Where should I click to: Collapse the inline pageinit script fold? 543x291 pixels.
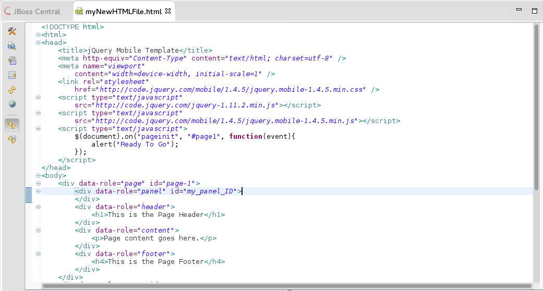coord(38,128)
